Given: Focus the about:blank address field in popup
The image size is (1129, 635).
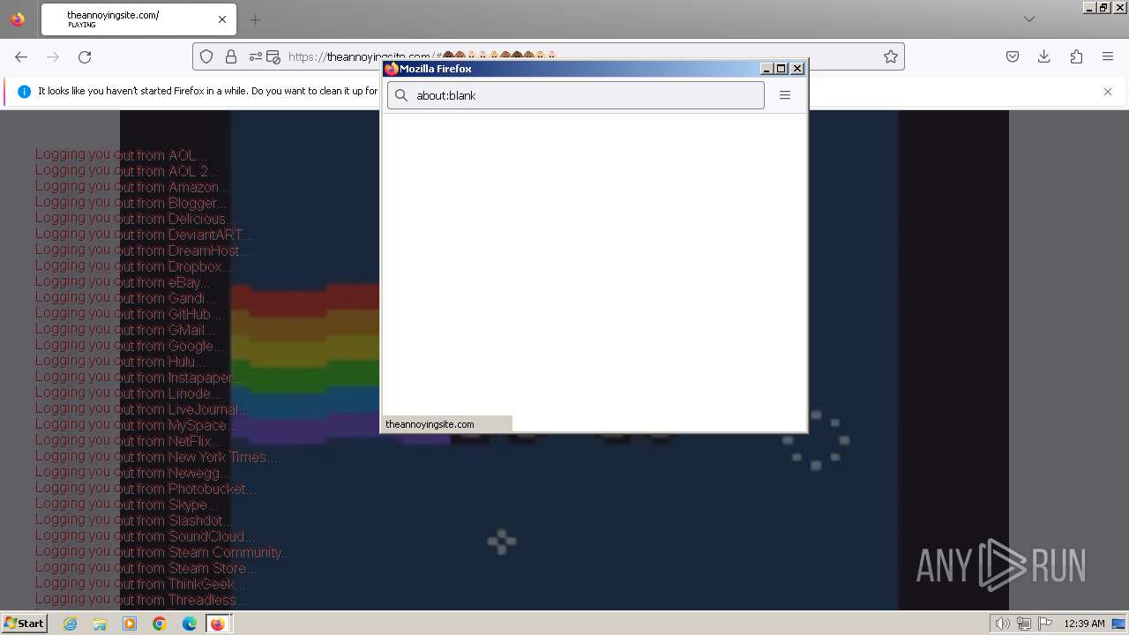Looking at the screenshot, I should point(576,95).
